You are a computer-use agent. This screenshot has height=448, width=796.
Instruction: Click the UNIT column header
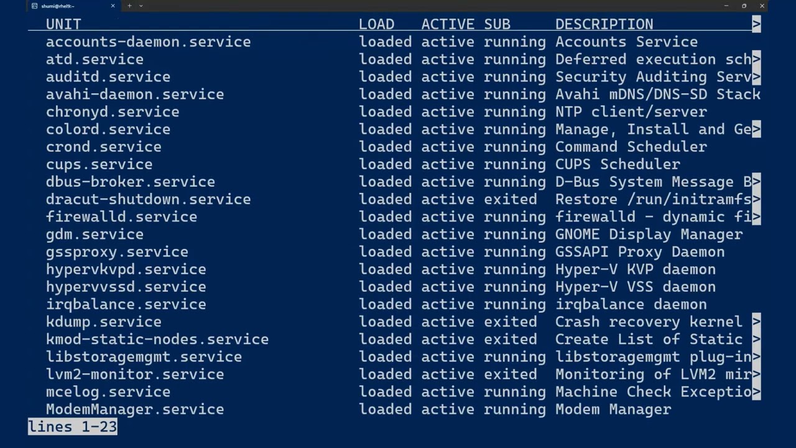pos(63,24)
